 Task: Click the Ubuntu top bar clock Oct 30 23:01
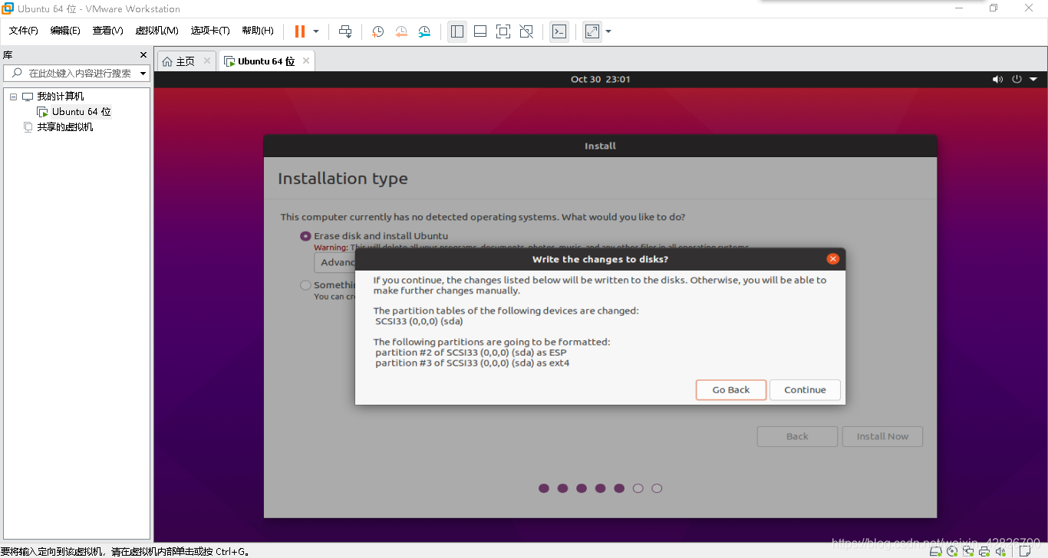pyautogui.click(x=601, y=79)
